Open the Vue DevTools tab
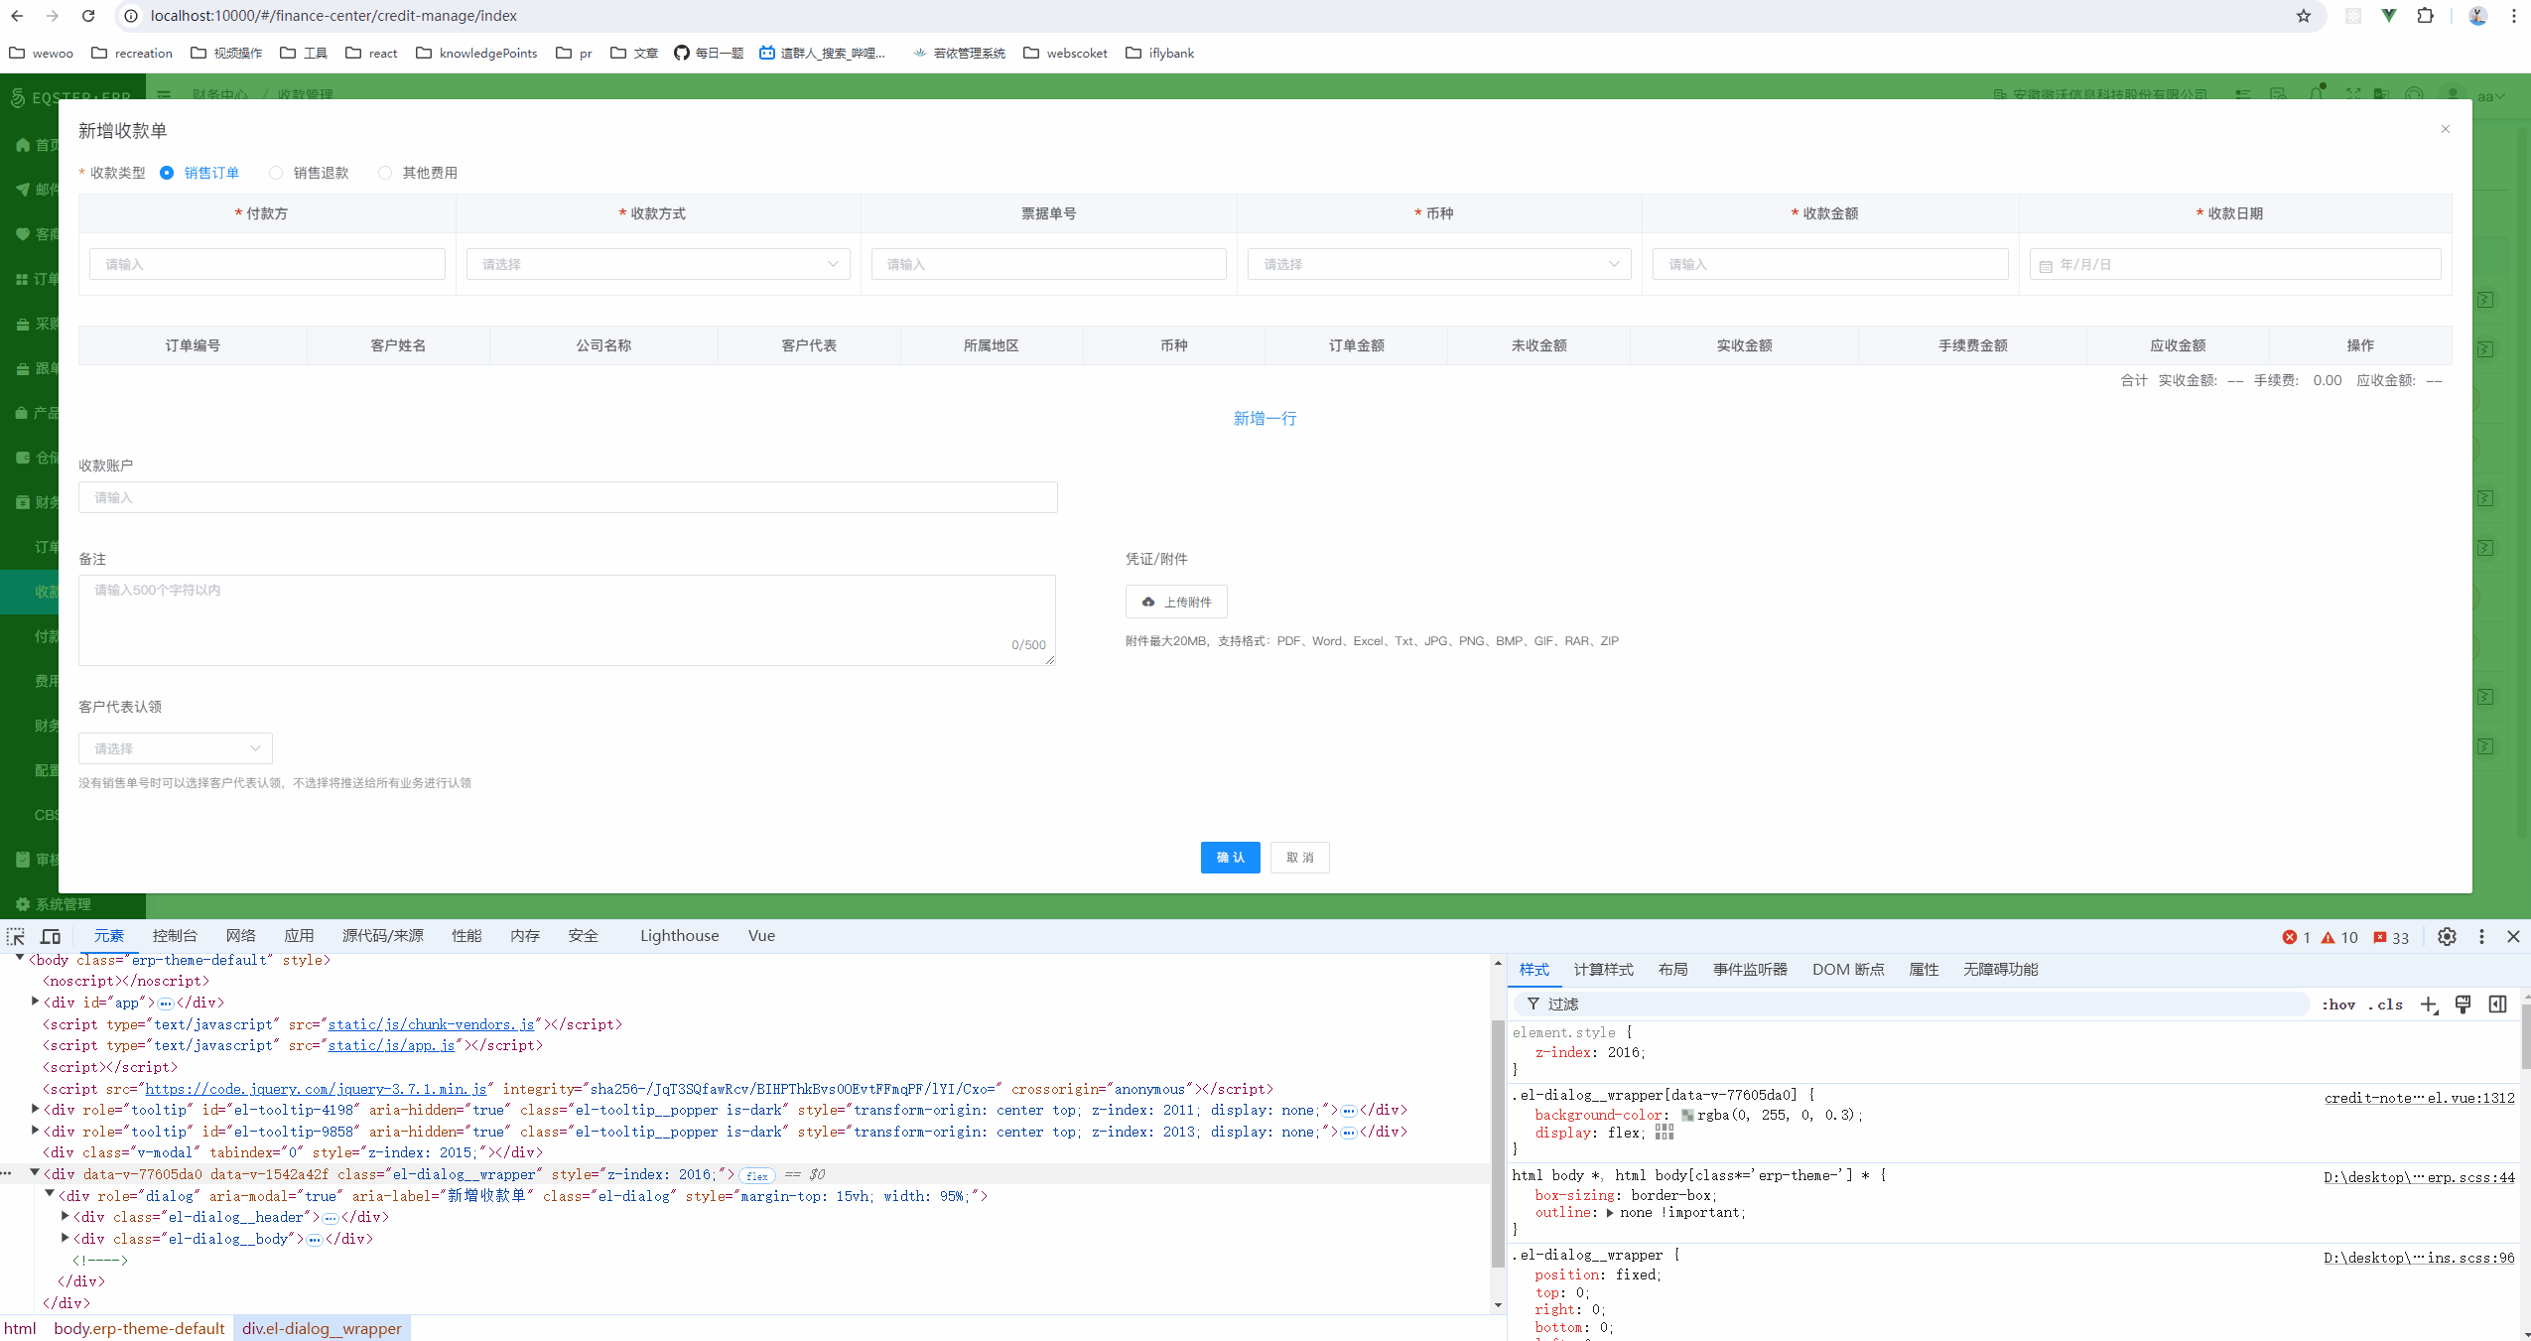2531x1341 pixels. [x=761, y=936]
